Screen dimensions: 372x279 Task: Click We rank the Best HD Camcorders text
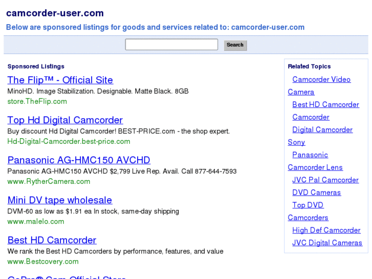pos(115,251)
